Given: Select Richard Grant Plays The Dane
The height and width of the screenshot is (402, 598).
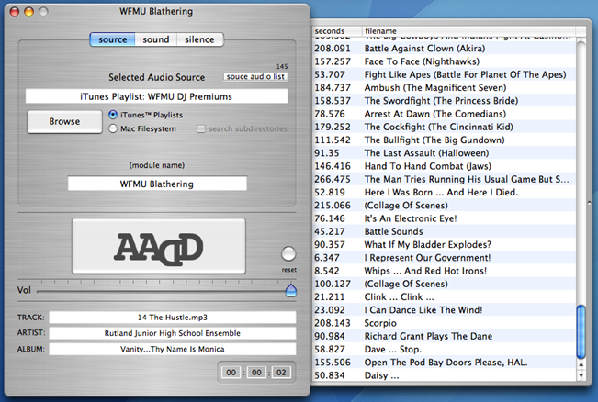Looking at the screenshot, I should click(x=444, y=336).
